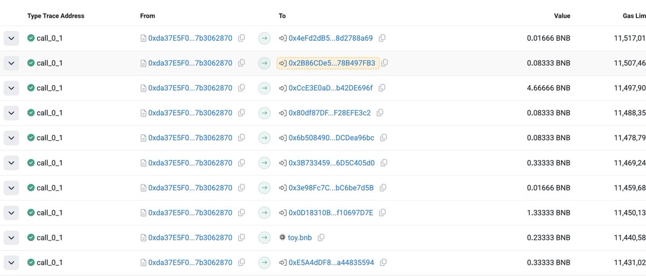Open recipient address 0x4eFd2dB5...8d2788a69
646x276 pixels.
click(331, 38)
